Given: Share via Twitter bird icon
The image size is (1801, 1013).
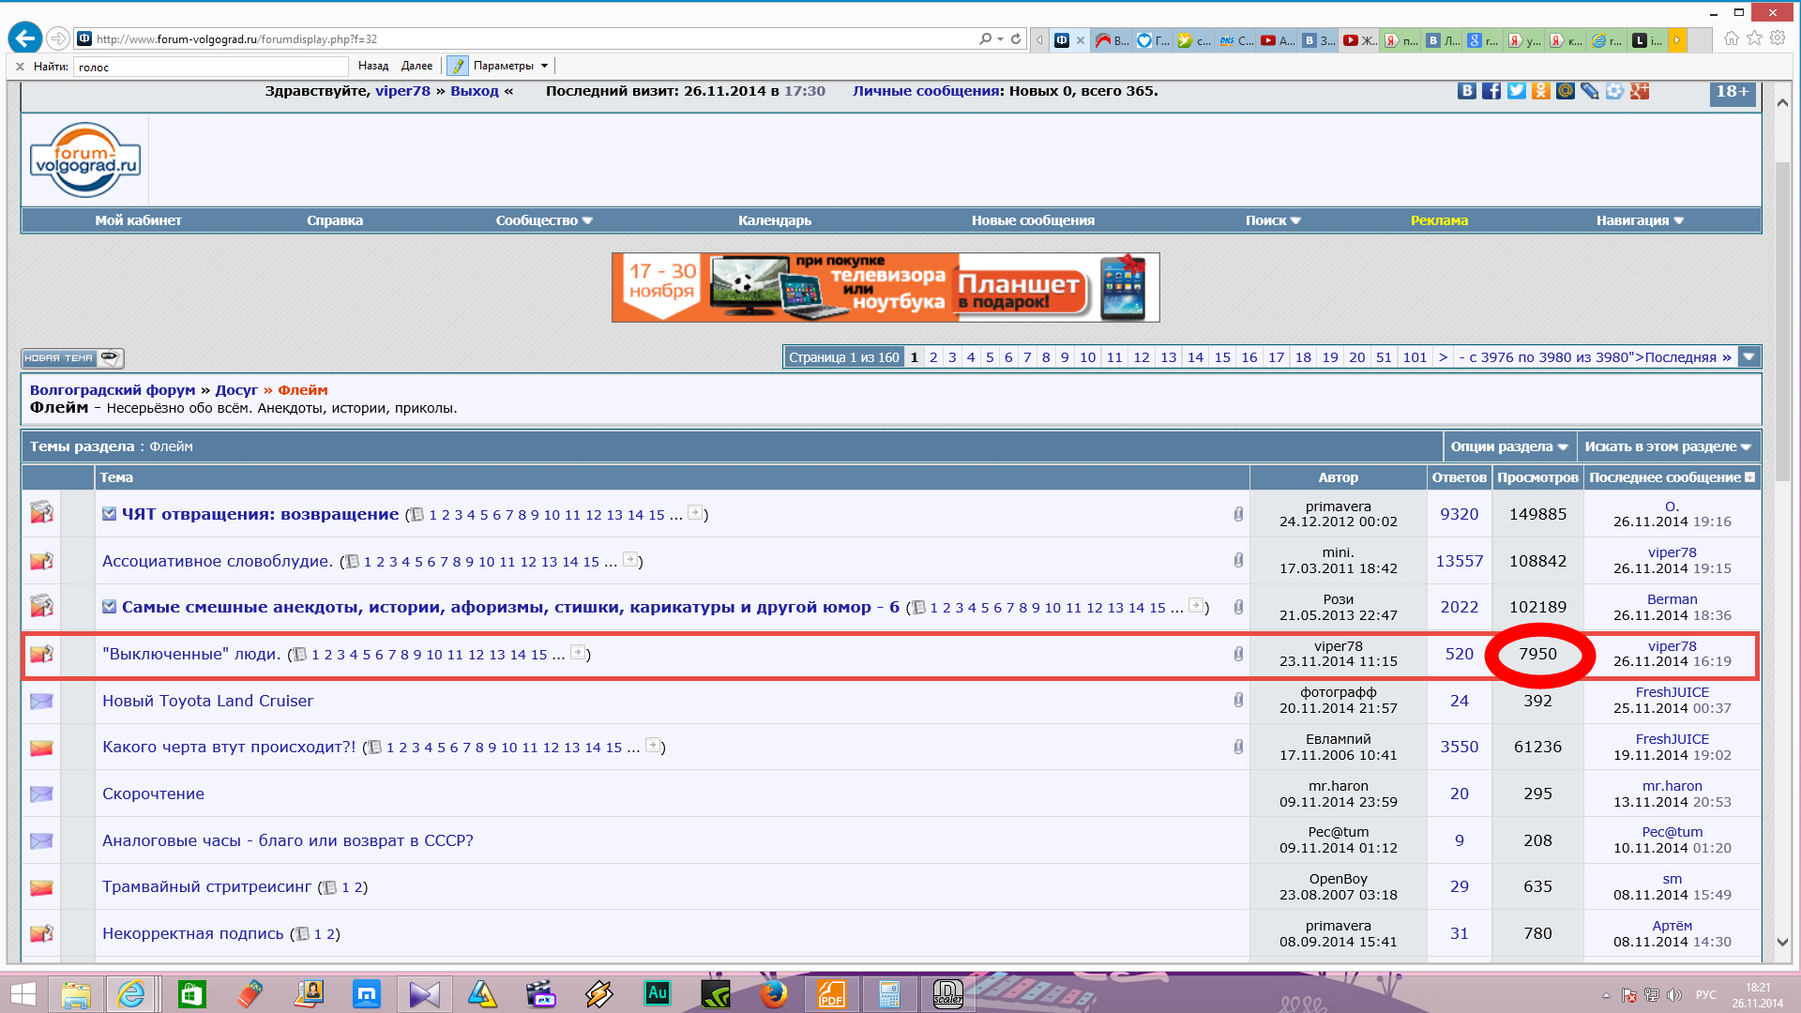Looking at the screenshot, I should pyautogui.click(x=1516, y=91).
